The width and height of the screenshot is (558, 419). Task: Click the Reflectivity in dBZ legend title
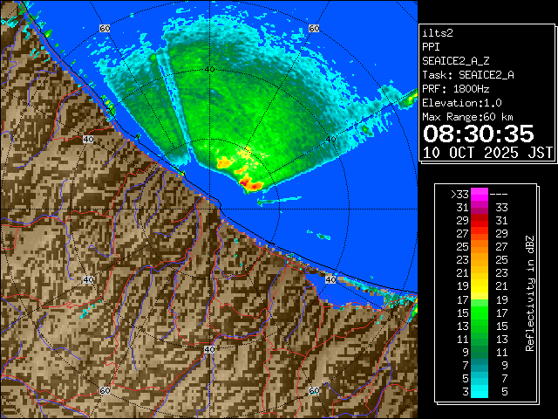coord(529,292)
